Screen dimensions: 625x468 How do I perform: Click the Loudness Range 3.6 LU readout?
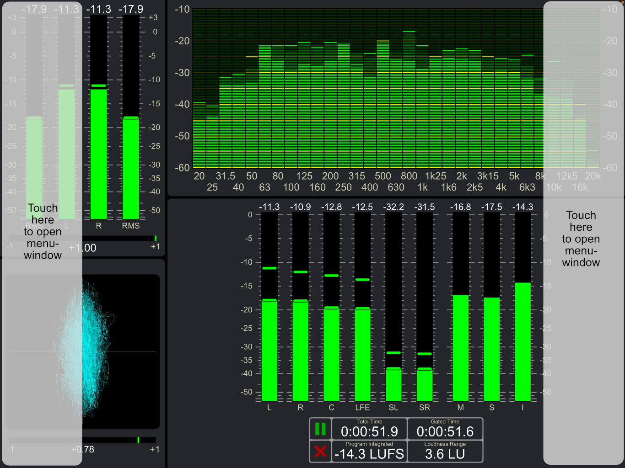(x=445, y=451)
